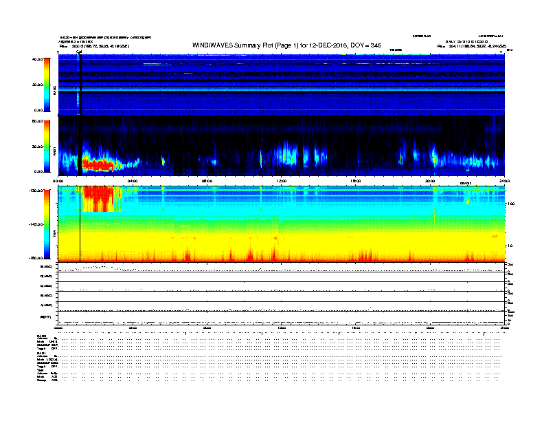The width and height of the screenshot is (544, 421).
Task: Click the vertical TNR axis label beside its spectrogram
Action: (x=54, y=235)
